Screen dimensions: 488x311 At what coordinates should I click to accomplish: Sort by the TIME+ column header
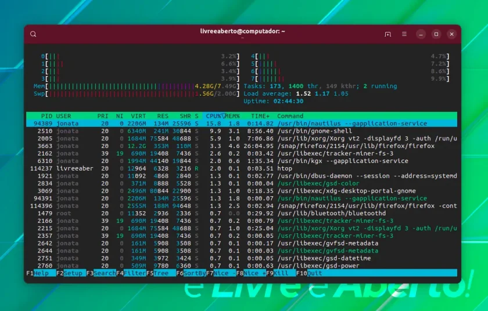[260, 116]
